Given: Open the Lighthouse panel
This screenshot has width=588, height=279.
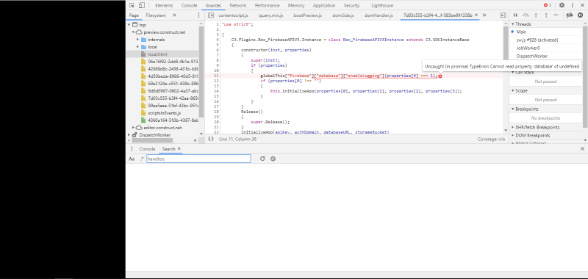Looking at the screenshot, I should [x=382, y=6].
